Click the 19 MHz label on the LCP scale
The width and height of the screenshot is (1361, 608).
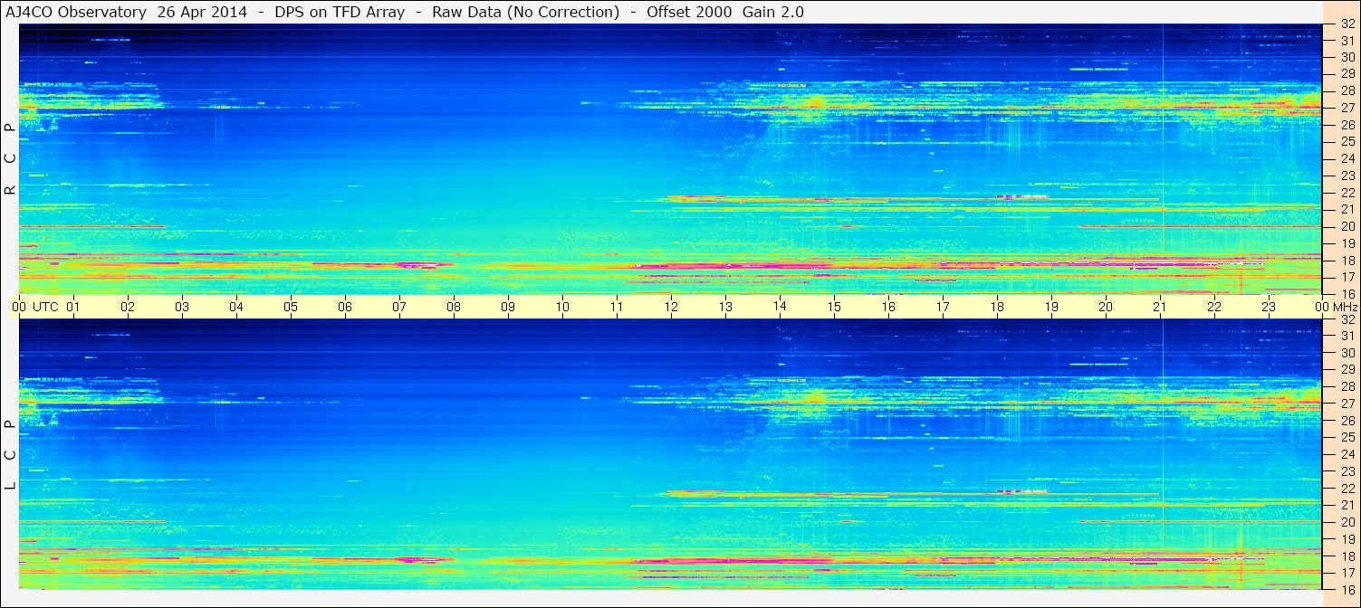(1347, 538)
